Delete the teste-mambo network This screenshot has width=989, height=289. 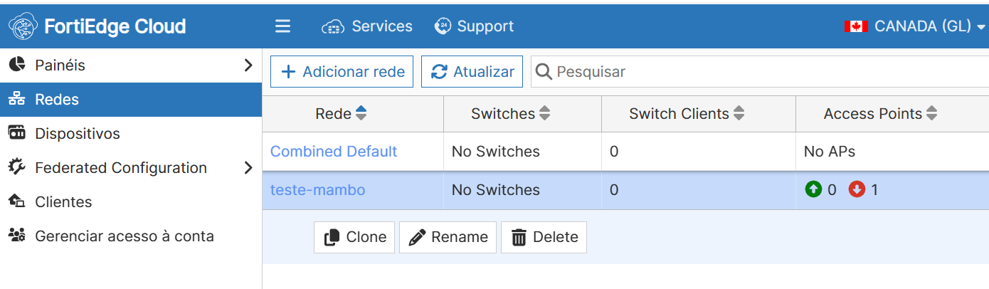(544, 237)
